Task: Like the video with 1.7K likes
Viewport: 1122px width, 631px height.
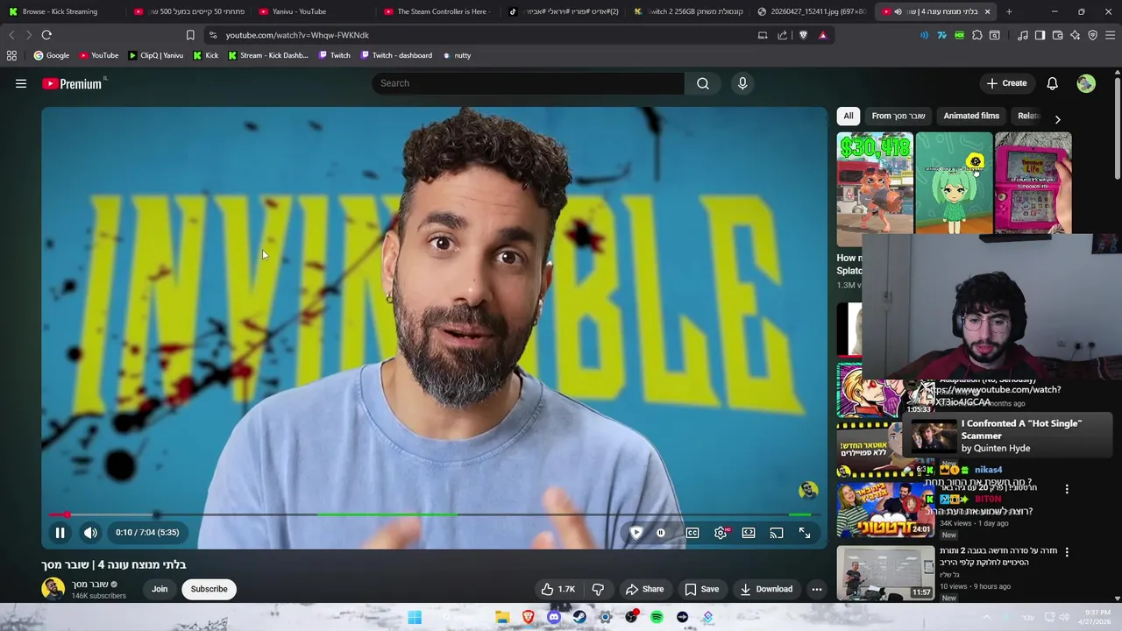Action: point(557,589)
